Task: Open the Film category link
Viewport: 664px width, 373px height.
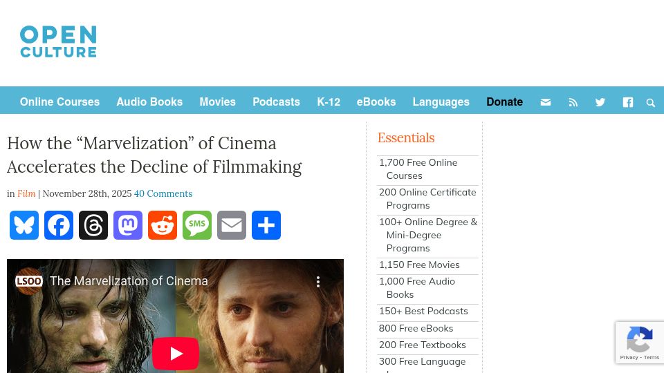Action: point(26,193)
